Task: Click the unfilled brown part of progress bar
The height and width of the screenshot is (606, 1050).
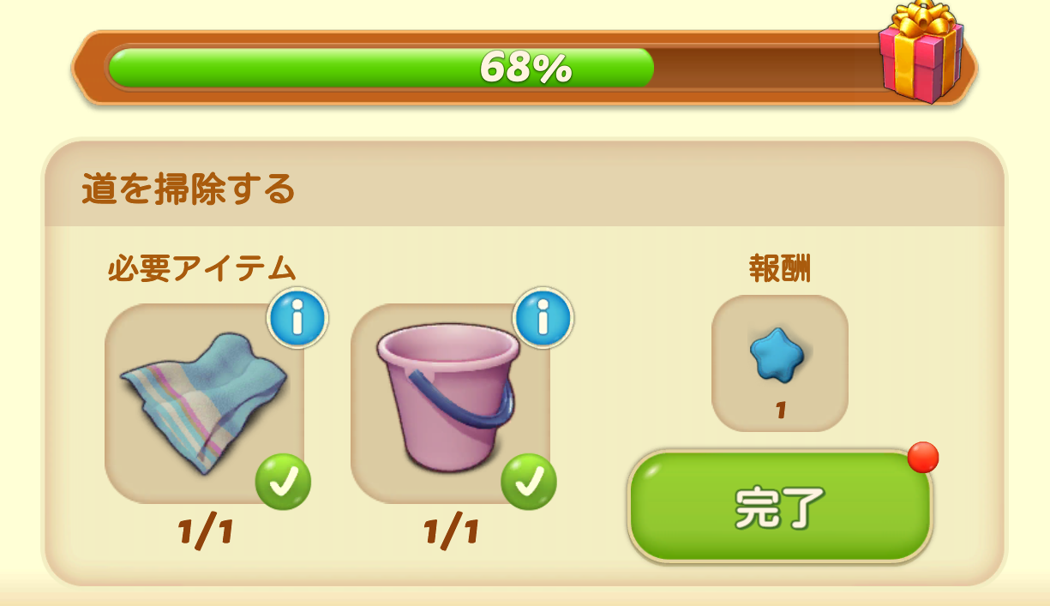Action: click(x=767, y=68)
